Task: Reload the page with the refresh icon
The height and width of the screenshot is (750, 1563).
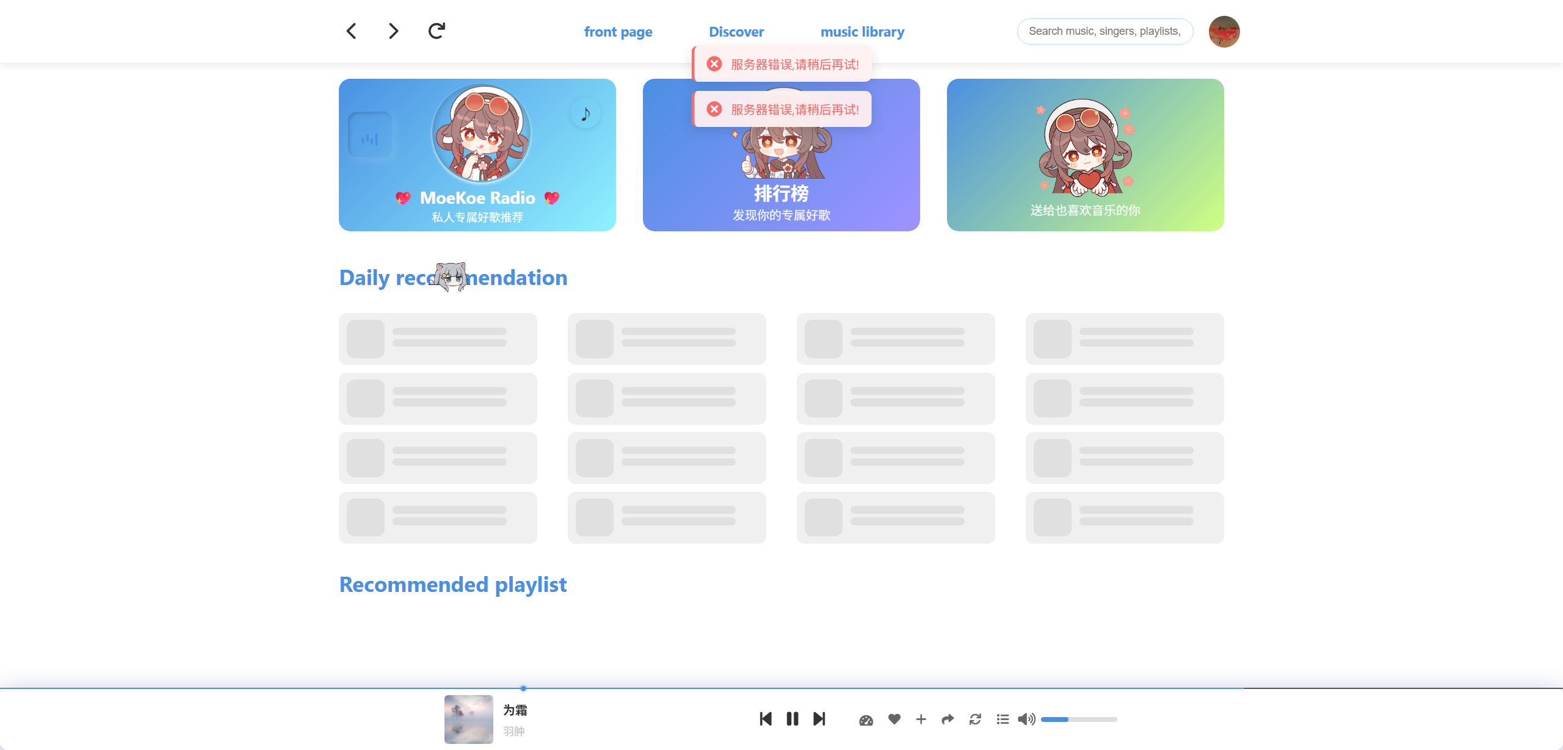Action: pos(437,31)
